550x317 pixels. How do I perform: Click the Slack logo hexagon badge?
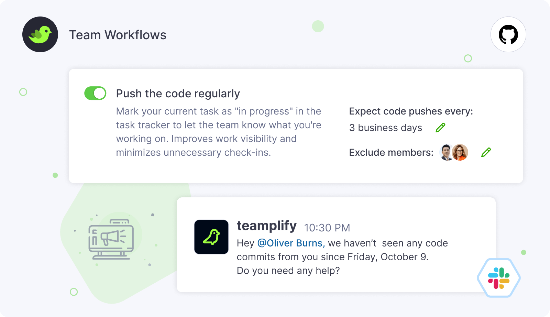coord(498,278)
